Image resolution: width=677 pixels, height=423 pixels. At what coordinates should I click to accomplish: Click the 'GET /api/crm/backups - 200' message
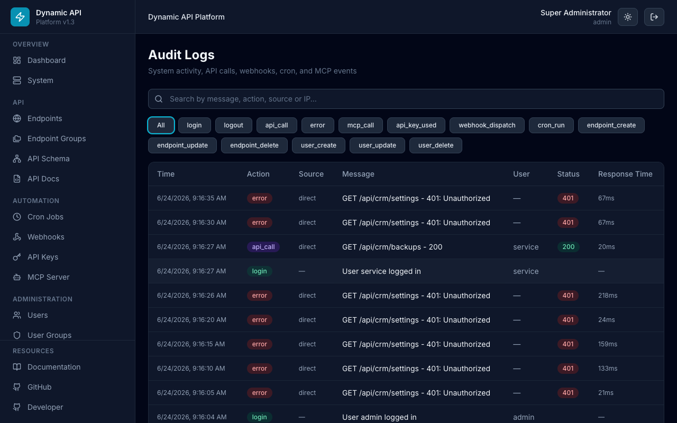tap(392, 247)
